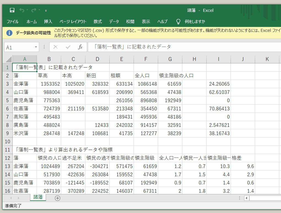The width and height of the screenshot is (281, 213).
Task: Click cell A9 米沢藩
Action: click(x=25, y=133)
